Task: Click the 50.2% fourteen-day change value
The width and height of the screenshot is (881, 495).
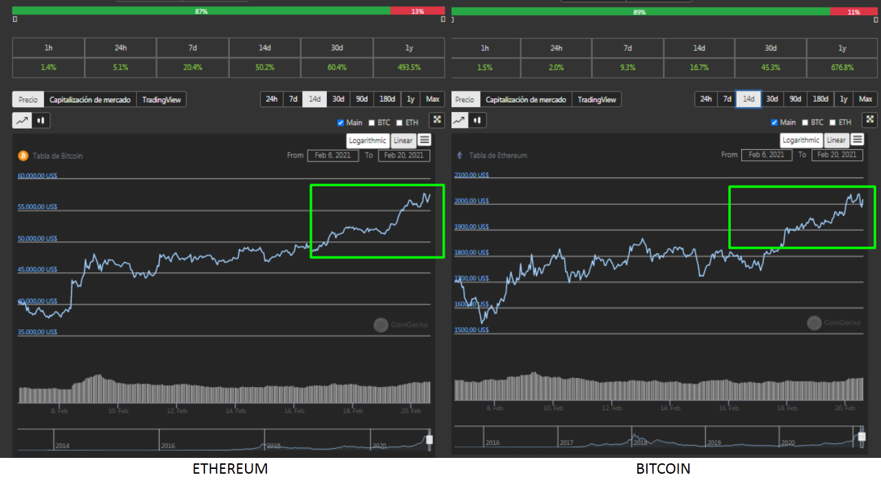Action: point(265,67)
